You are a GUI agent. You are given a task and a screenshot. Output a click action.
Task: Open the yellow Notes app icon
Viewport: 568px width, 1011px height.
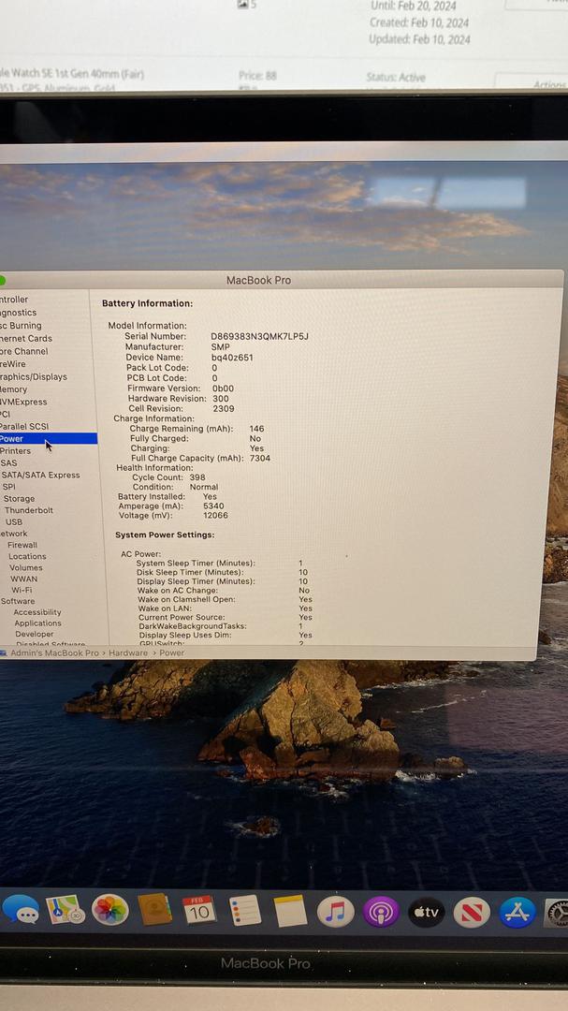[290, 911]
